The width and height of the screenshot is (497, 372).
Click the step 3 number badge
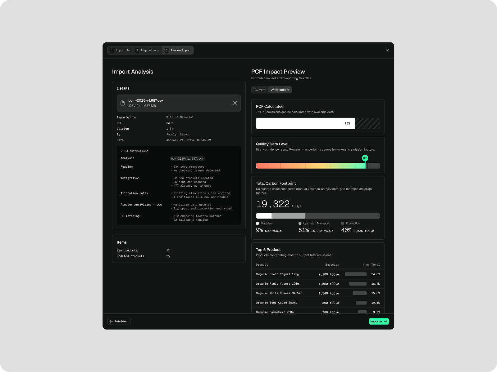pyautogui.click(x=166, y=50)
